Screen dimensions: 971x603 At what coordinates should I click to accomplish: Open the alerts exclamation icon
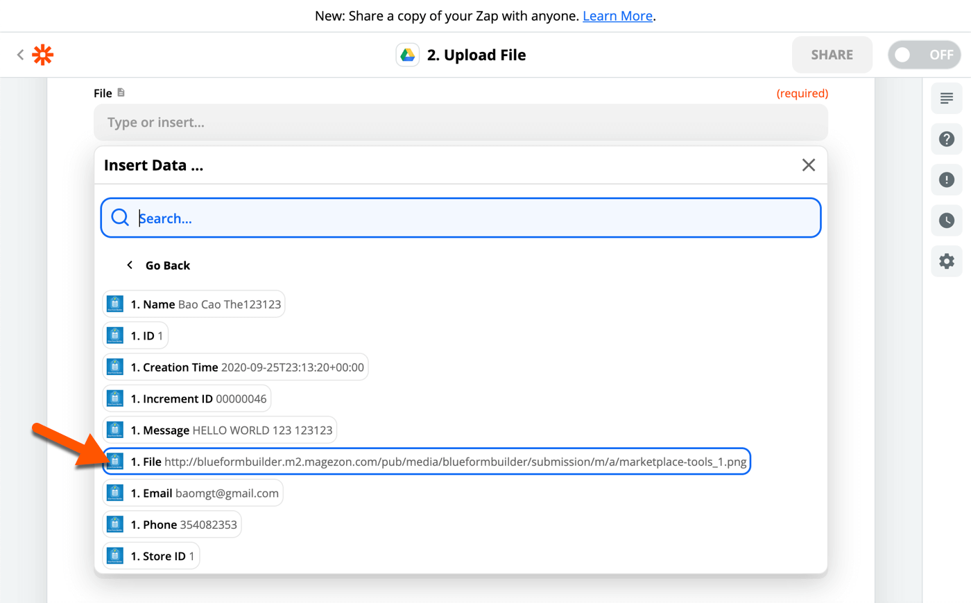[x=946, y=180]
